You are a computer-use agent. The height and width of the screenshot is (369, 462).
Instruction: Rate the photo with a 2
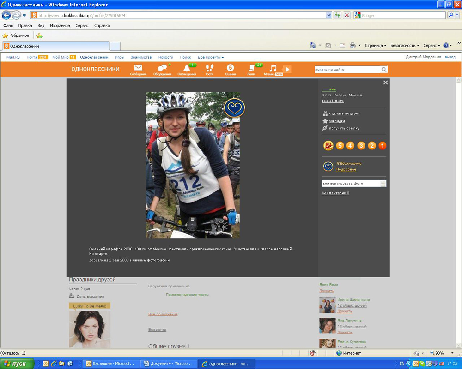[x=372, y=145]
